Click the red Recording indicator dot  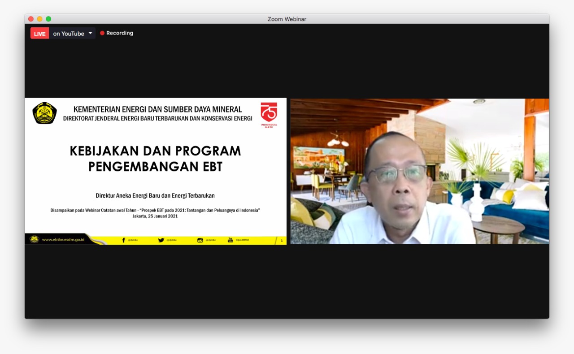[x=102, y=33]
